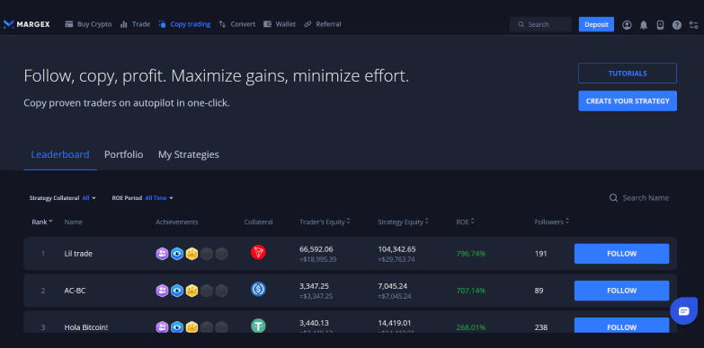
Task: Open the account profile icon
Action: click(627, 24)
